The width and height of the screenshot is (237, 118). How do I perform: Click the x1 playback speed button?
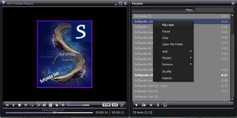pos(115,105)
